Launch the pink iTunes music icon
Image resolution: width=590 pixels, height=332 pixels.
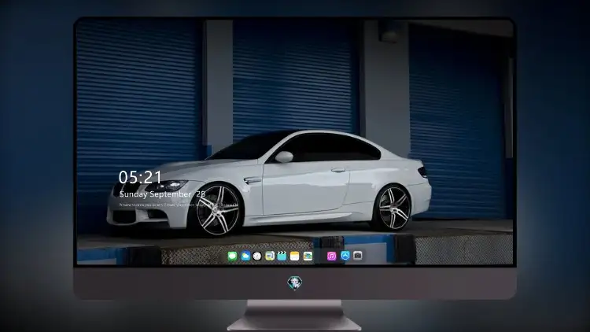point(331,256)
